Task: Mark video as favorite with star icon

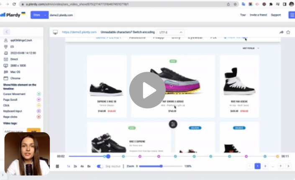Action: point(288,32)
